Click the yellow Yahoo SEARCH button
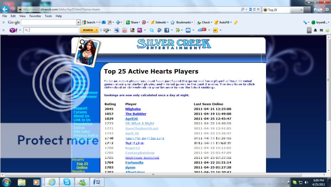331x187 pixels. (x=88, y=30)
